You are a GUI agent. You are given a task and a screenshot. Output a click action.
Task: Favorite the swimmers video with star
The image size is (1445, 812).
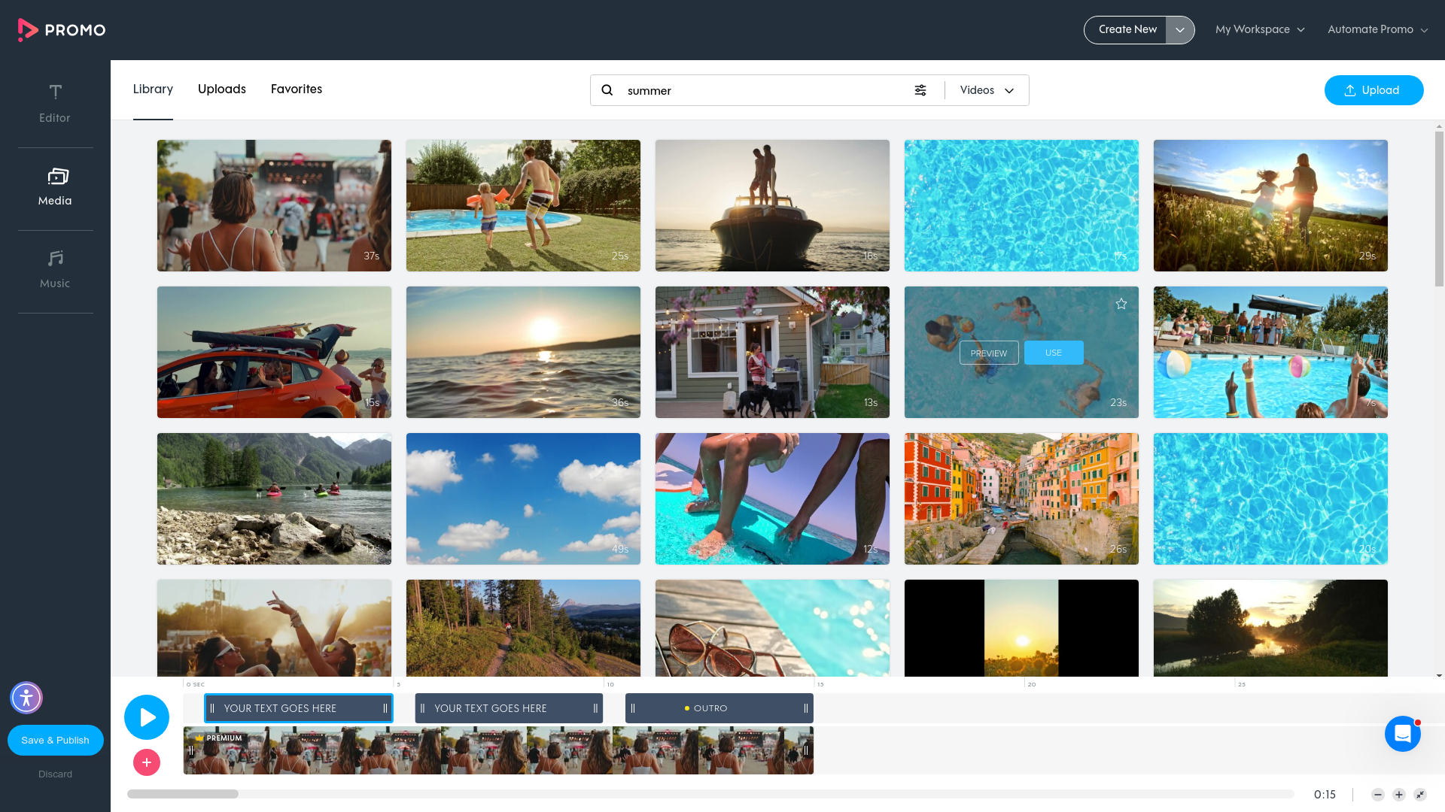click(1121, 304)
